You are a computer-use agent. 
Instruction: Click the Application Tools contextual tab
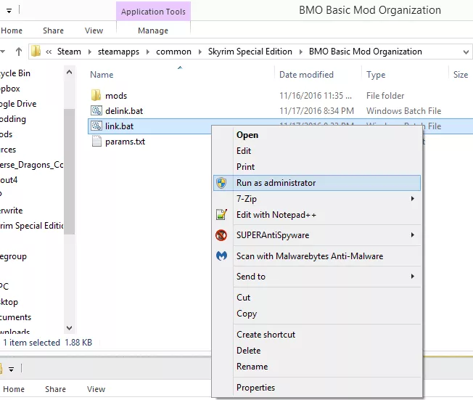pyautogui.click(x=153, y=12)
